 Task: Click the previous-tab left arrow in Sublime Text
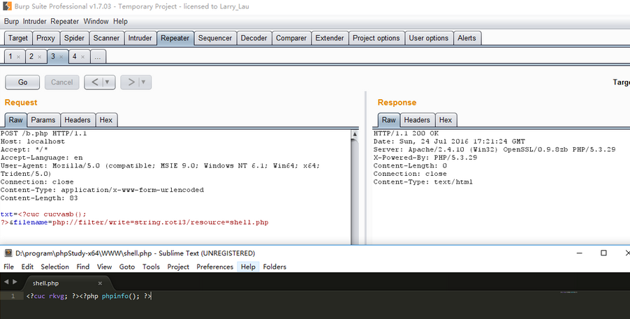(6, 282)
